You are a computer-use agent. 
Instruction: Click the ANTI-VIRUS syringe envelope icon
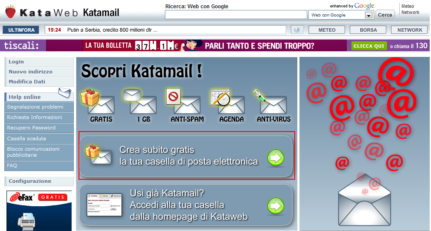point(270,102)
